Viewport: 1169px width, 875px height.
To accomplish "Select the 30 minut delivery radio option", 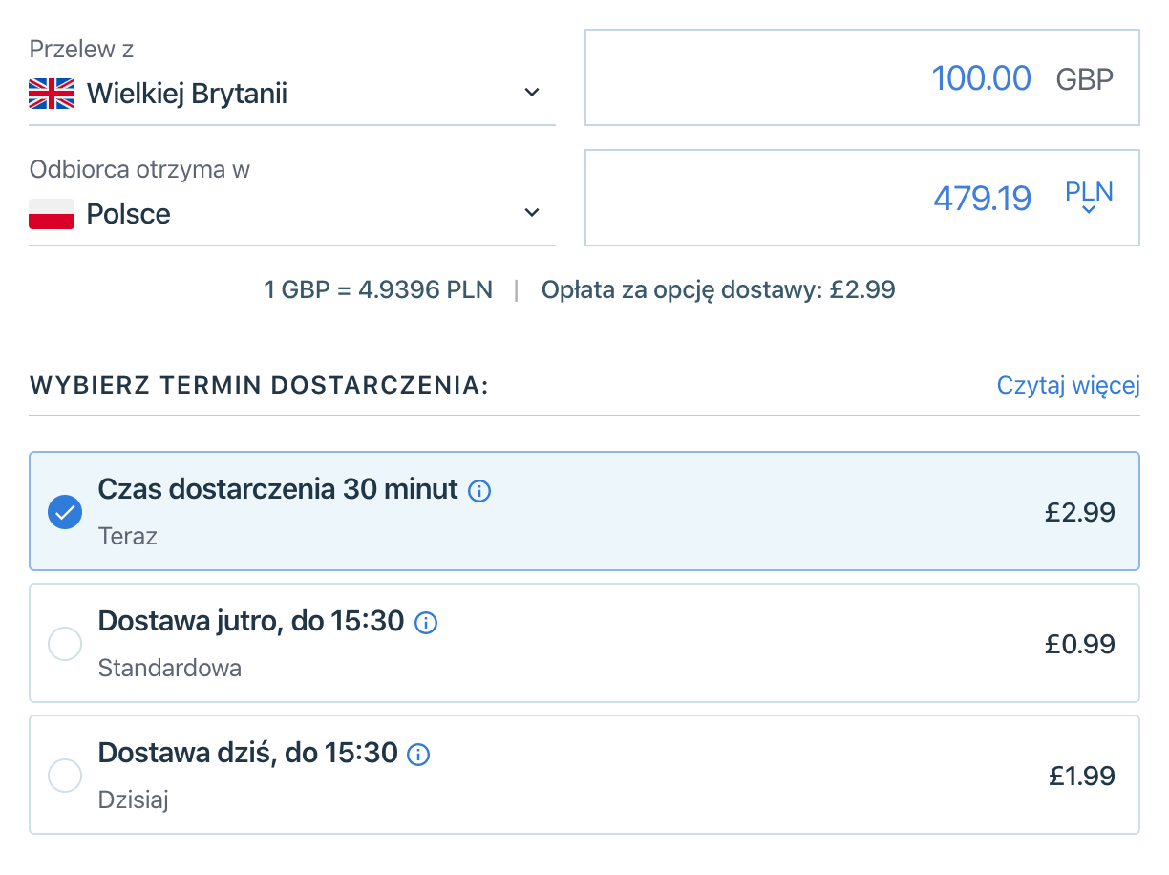I will click(65, 512).
